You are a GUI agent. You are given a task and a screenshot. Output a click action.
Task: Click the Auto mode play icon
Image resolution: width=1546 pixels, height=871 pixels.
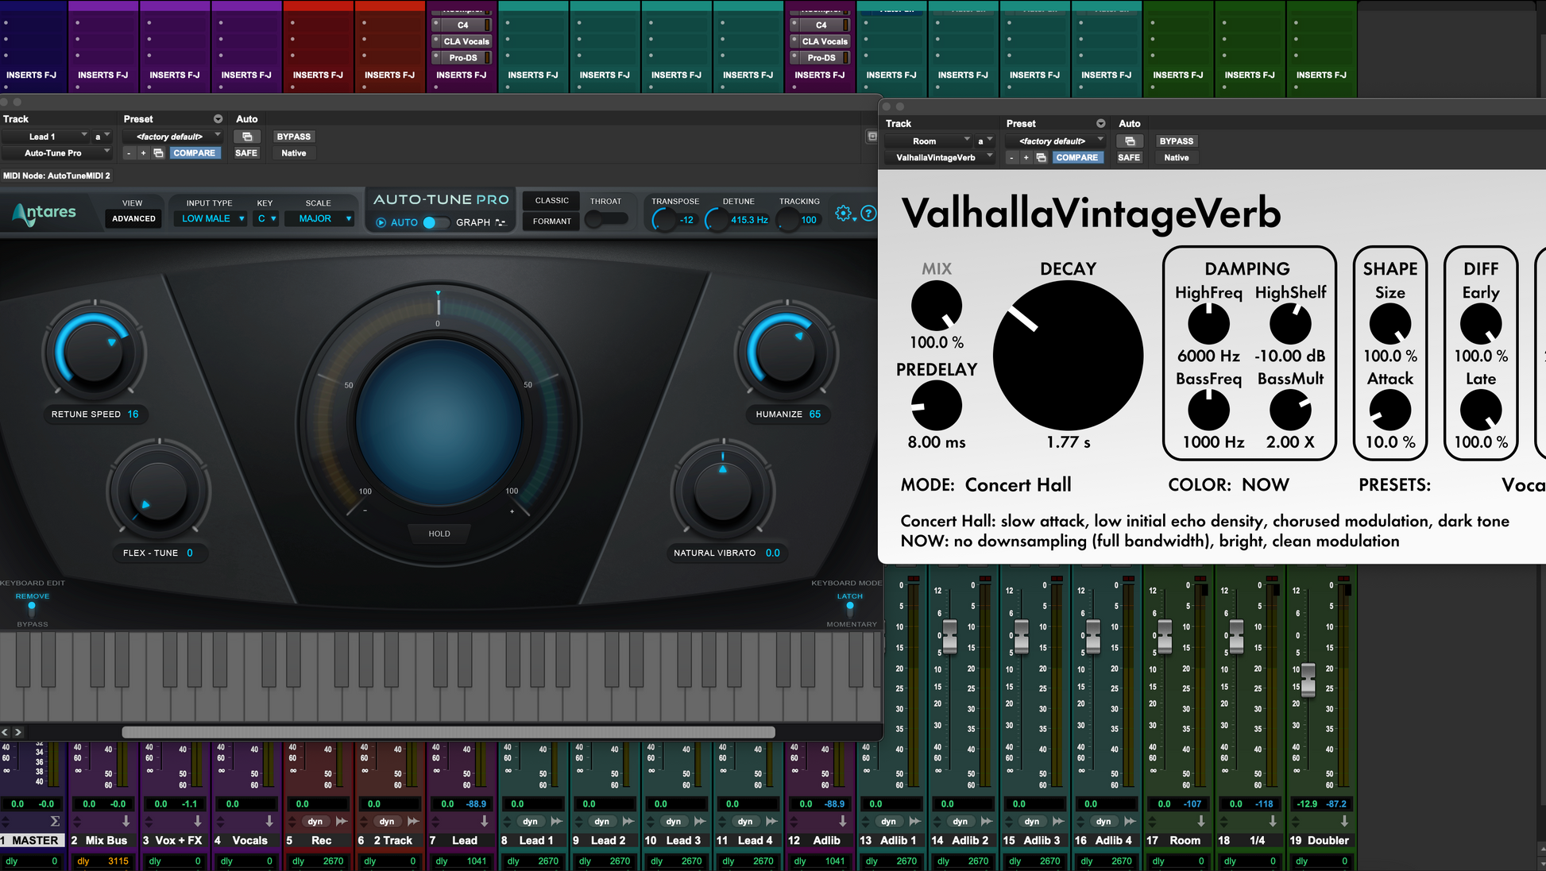pos(381,222)
